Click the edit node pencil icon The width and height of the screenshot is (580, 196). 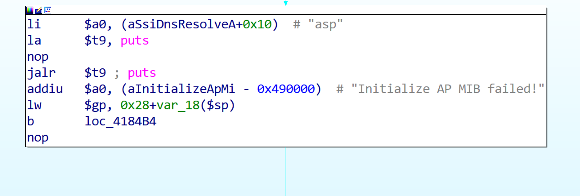tap(39, 10)
